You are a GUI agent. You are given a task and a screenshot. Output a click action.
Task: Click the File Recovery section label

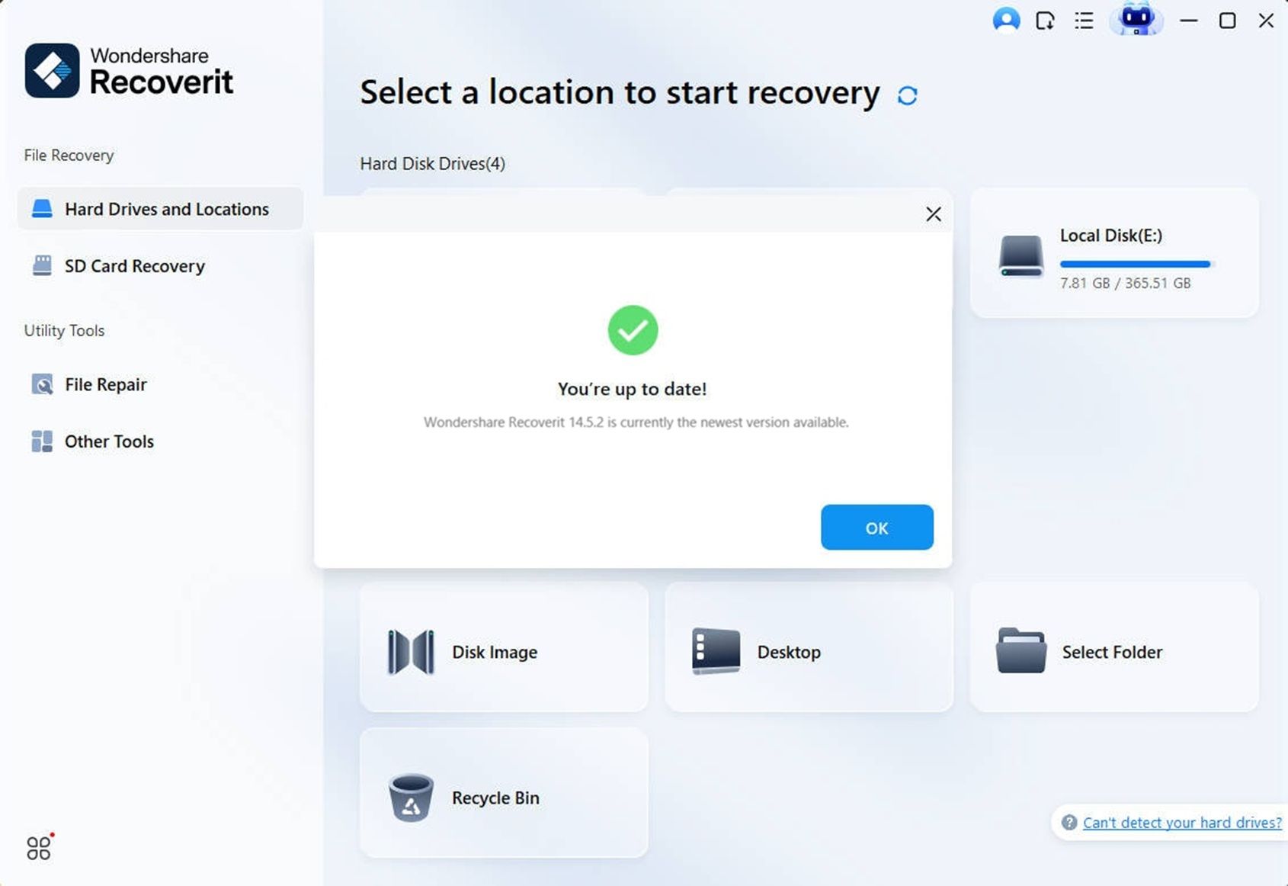(69, 156)
